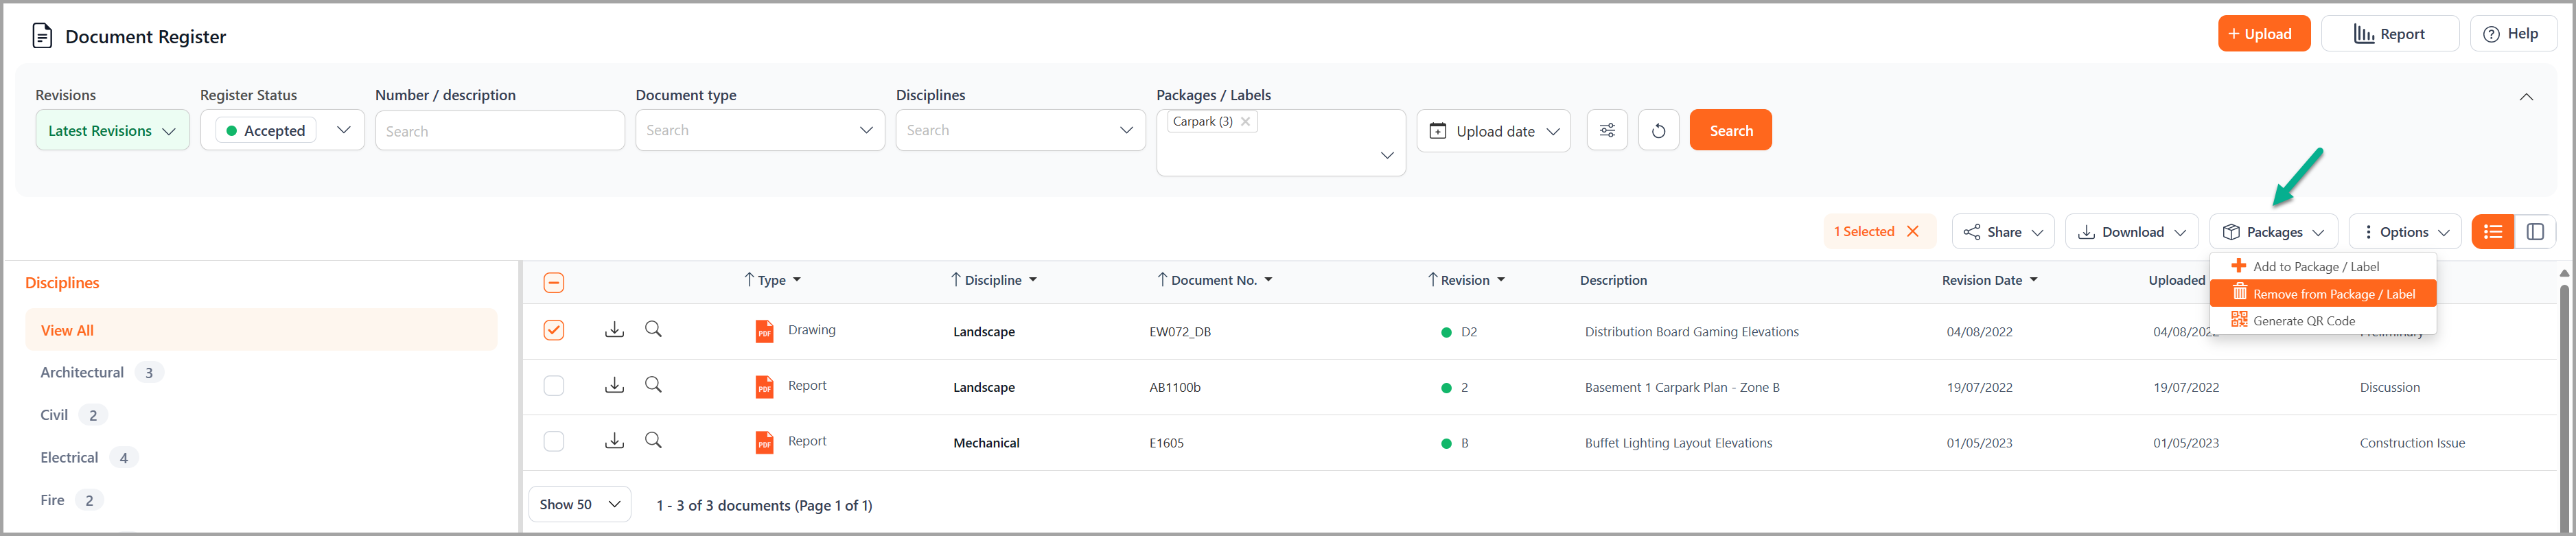Switch to split panel view icon
Image resolution: width=2576 pixels, height=536 pixels.
2534,232
